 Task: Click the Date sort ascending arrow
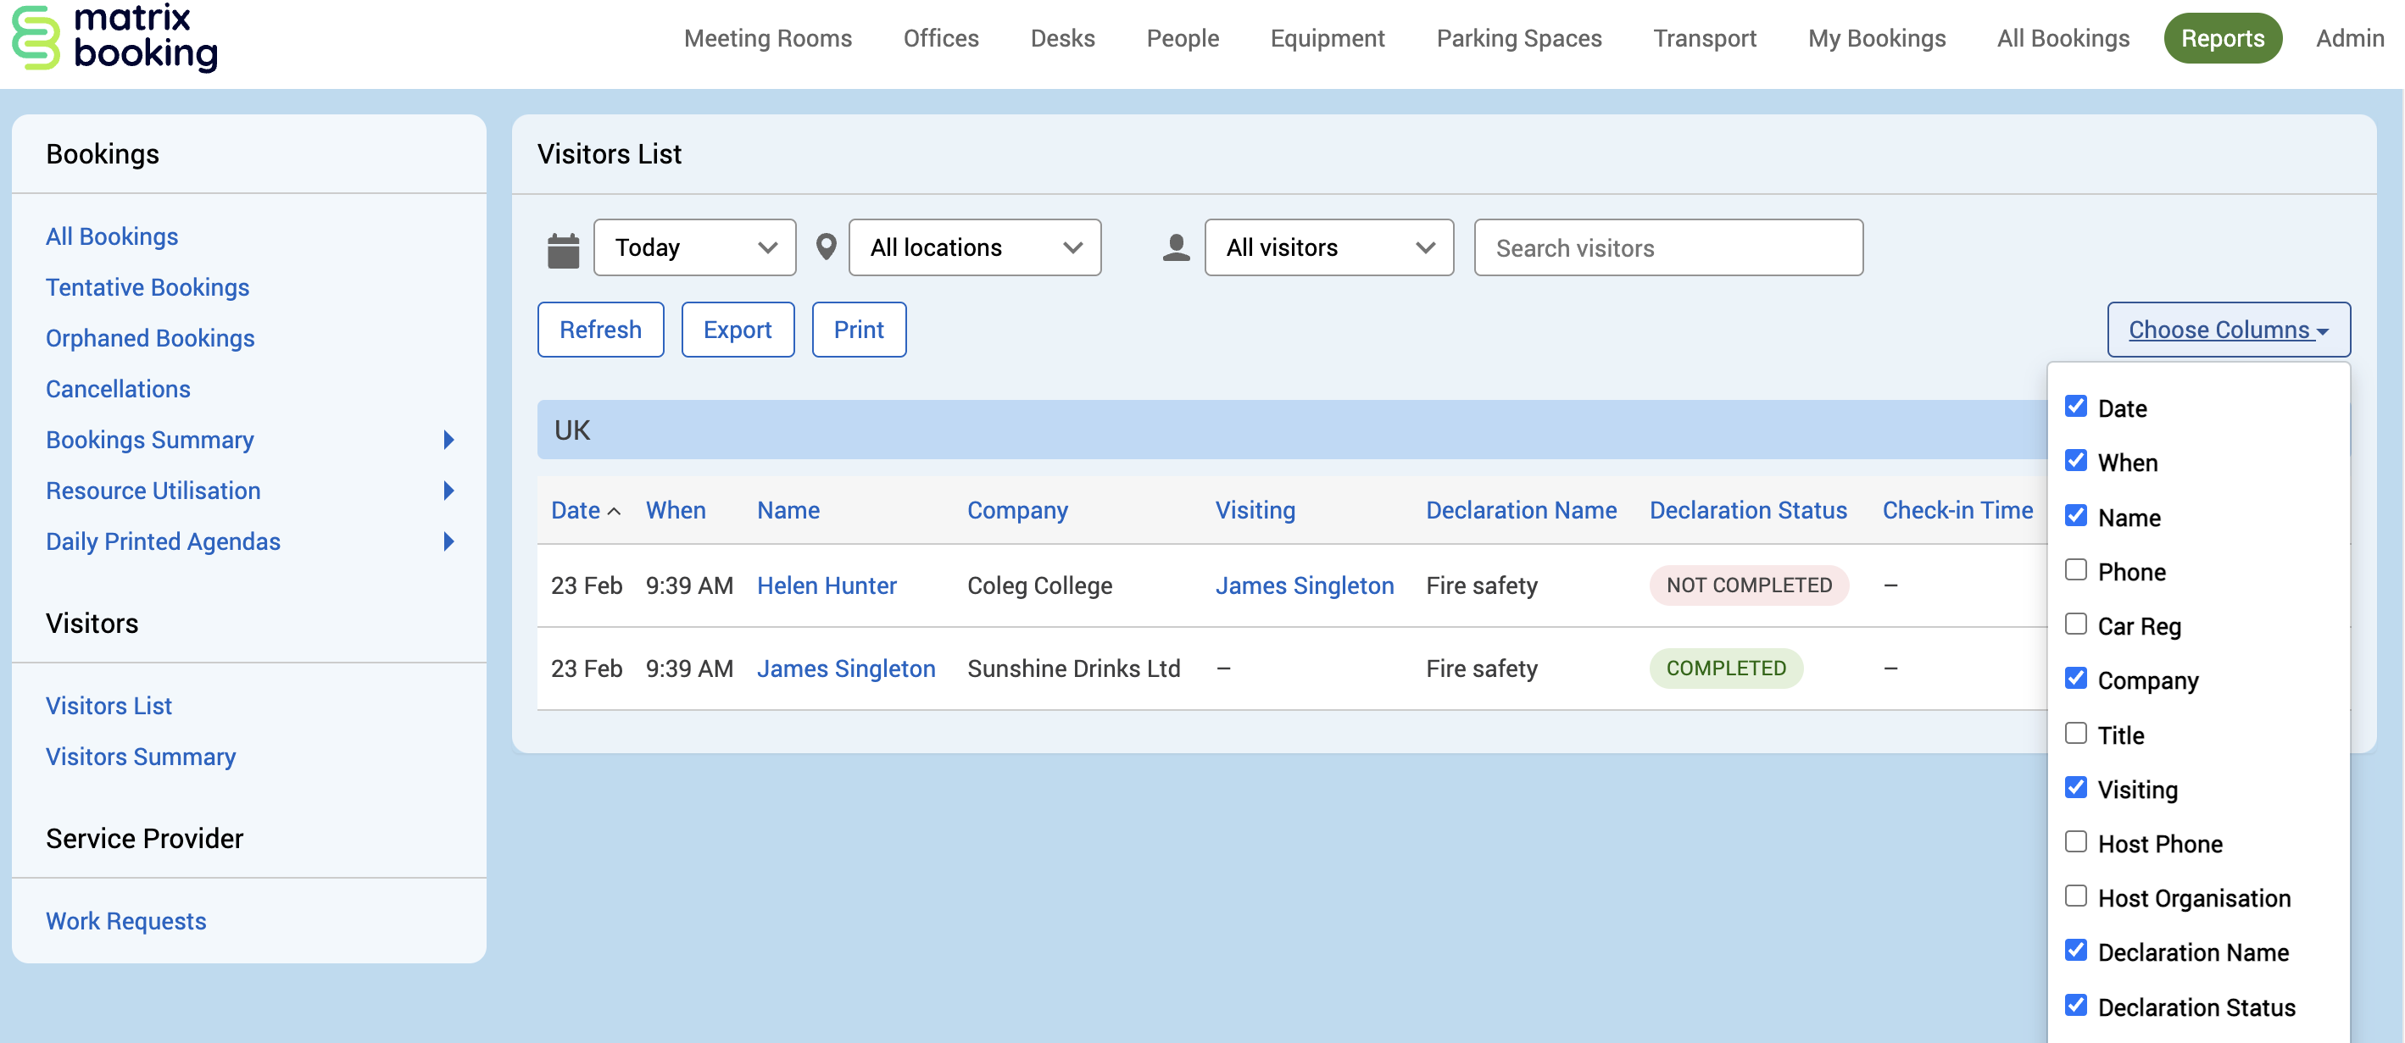pyautogui.click(x=614, y=511)
